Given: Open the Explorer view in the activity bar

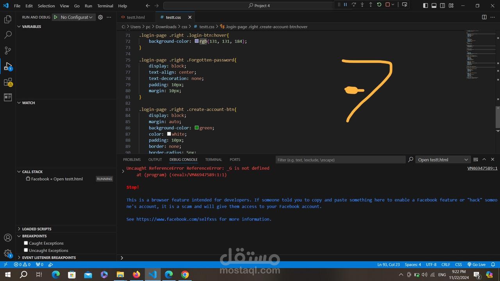Looking at the screenshot, I should coord(8,19).
